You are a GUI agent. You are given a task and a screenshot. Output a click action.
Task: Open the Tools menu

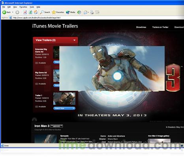32,7
